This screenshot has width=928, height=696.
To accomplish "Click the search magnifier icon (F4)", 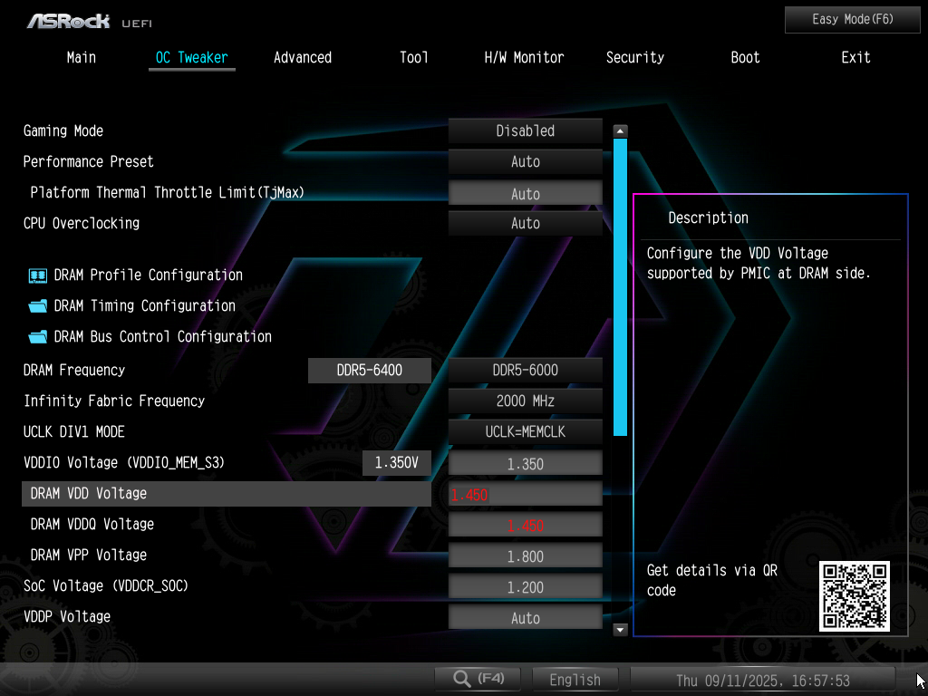I will click(x=461, y=678).
